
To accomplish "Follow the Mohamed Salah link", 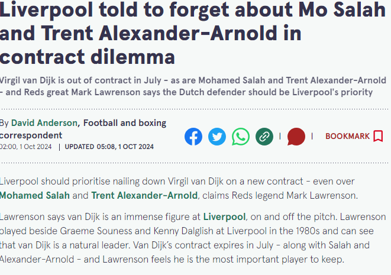I will (35, 195).
